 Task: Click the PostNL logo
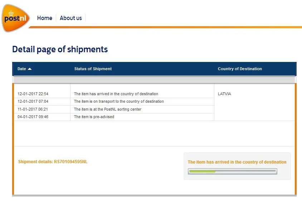click(x=15, y=18)
